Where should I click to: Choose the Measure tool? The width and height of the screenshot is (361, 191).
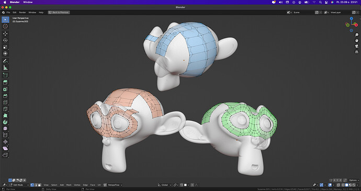(x=5, y=68)
